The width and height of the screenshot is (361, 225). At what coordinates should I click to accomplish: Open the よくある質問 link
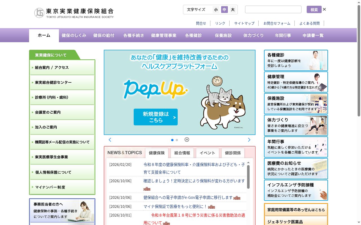point(310,23)
